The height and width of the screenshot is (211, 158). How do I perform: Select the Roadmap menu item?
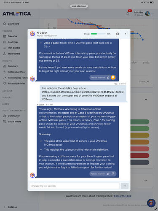[x=13, y=42]
